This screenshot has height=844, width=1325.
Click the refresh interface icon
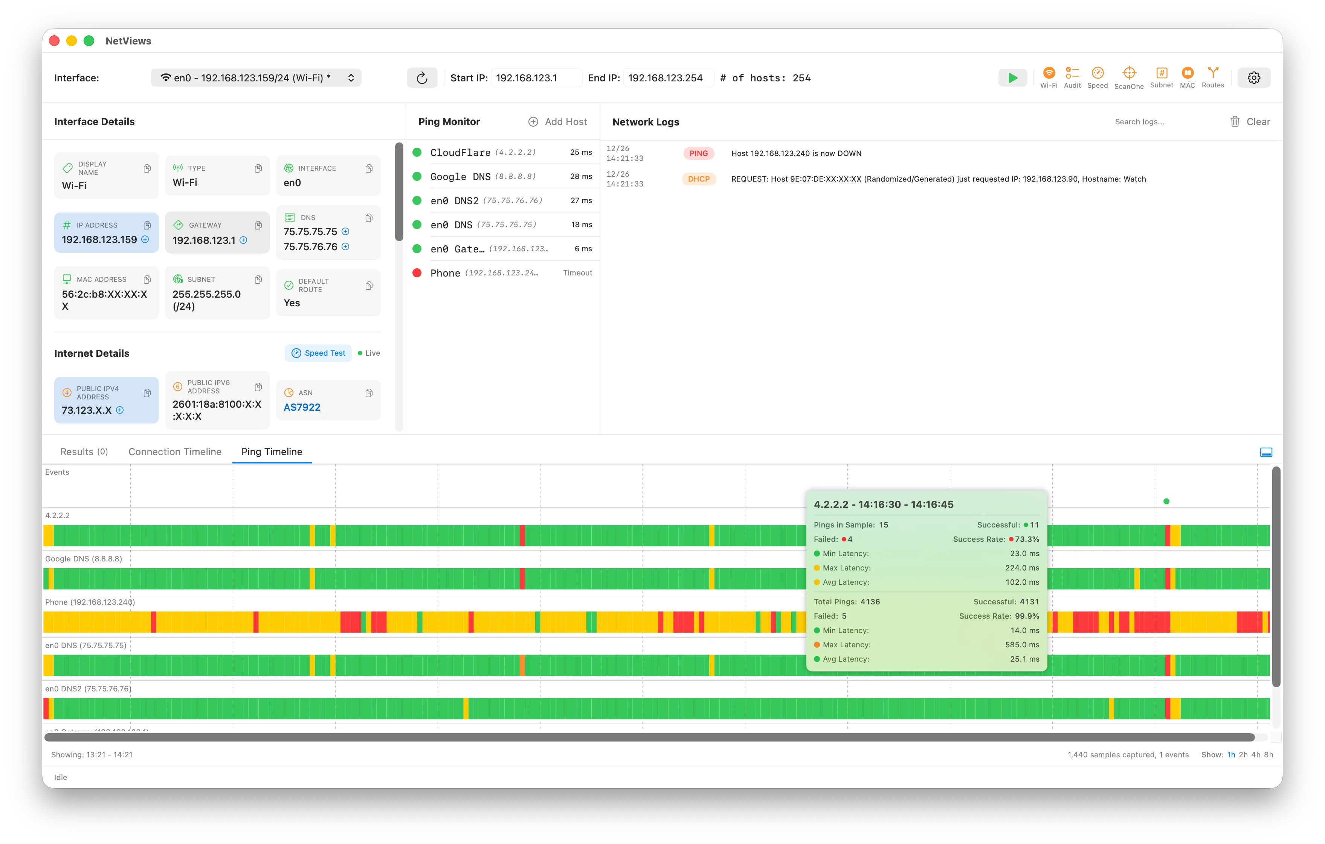pos(421,78)
